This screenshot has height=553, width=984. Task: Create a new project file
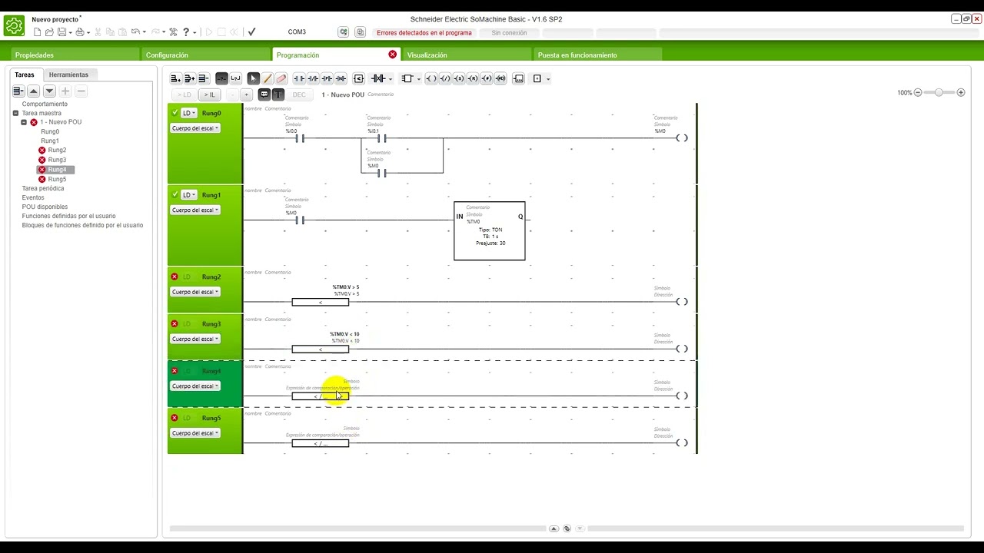coord(38,32)
